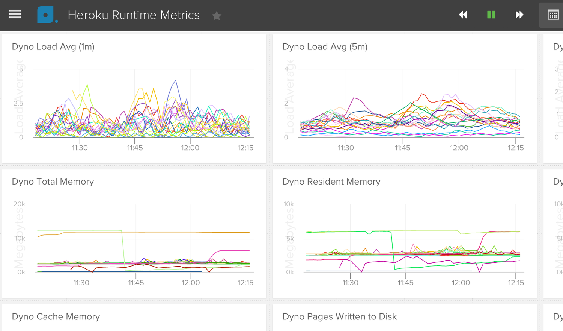The image size is (563, 331).
Task: Click the 12:15 tick on Resident Memory chart
Action: click(x=516, y=283)
